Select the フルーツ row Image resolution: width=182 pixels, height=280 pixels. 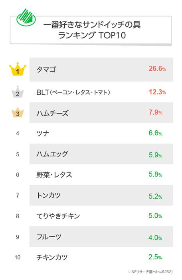tap(101, 237)
